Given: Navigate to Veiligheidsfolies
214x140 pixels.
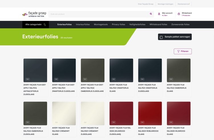Looking at the screenshot, I should [x=137, y=25].
